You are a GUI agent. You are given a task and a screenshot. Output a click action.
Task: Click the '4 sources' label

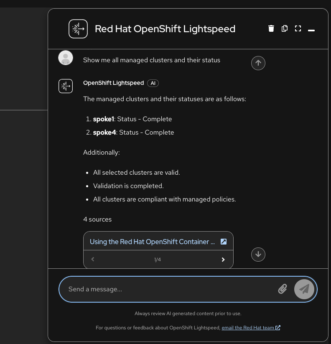(x=97, y=219)
